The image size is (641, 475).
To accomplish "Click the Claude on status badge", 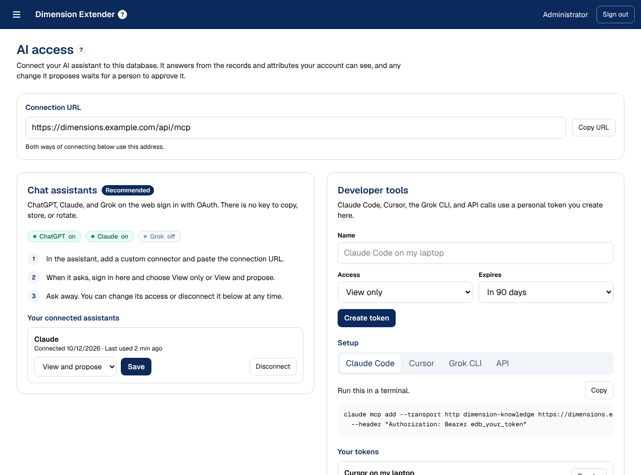I will coord(110,236).
